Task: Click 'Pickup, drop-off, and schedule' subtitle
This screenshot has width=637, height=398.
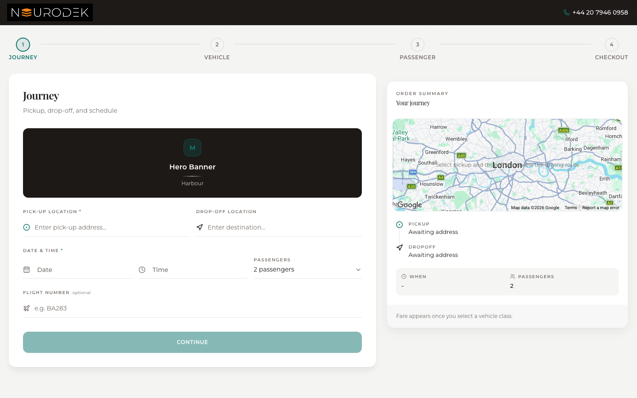Action: [x=70, y=111]
